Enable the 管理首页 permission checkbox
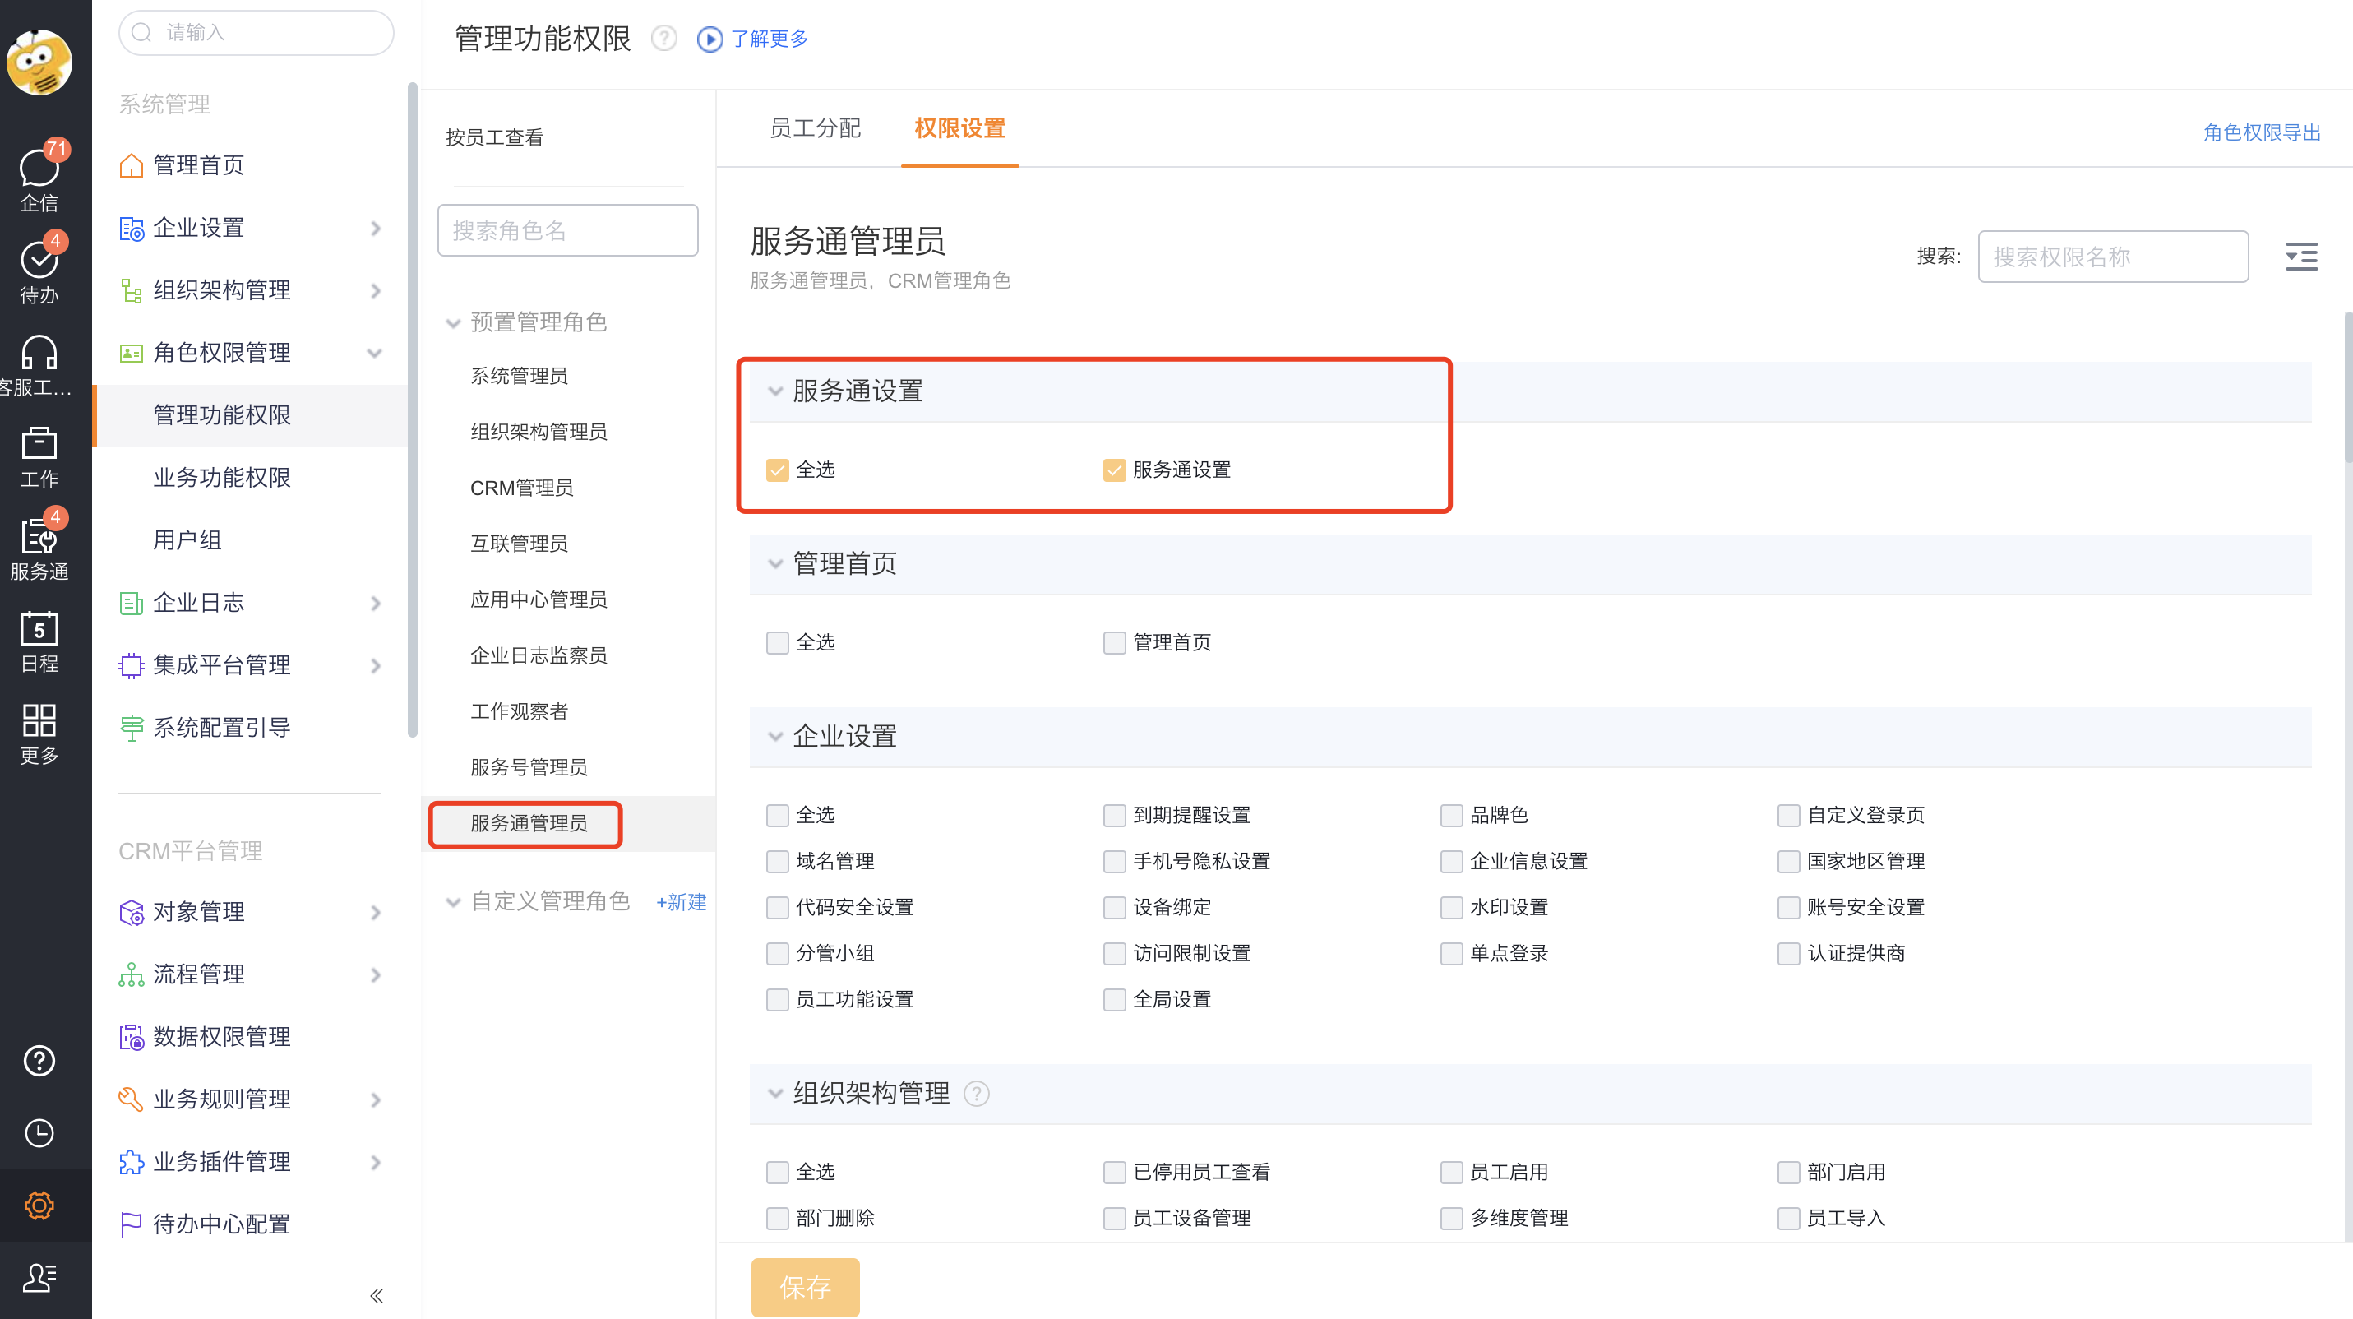This screenshot has height=1319, width=2353. 1114,642
